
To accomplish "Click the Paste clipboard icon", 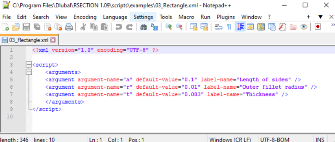I will [x=104, y=27].
